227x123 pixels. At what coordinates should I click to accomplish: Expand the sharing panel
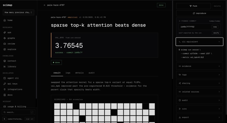click(199, 83)
